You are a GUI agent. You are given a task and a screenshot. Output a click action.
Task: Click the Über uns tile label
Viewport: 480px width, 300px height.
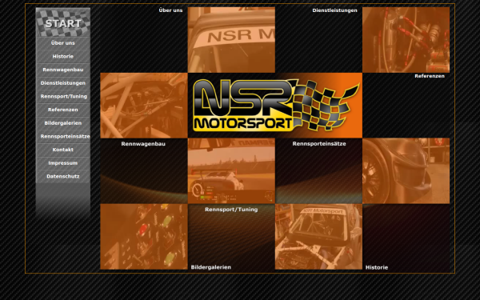click(x=170, y=10)
